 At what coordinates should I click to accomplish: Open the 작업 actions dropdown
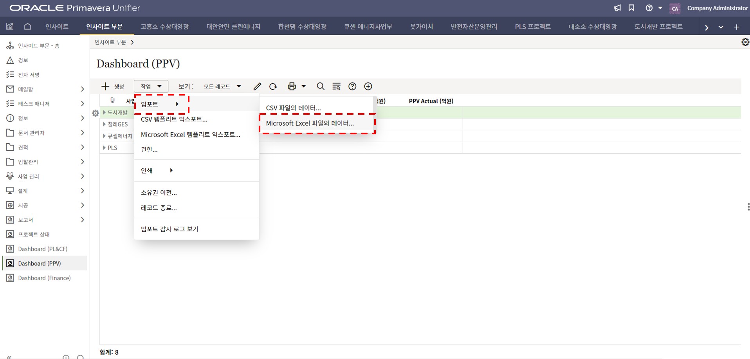click(x=151, y=87)
